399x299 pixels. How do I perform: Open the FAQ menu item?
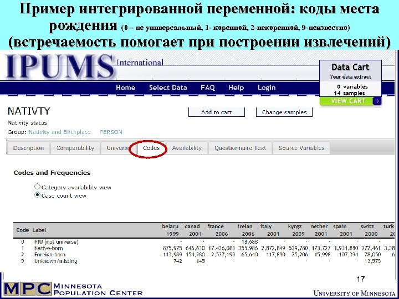[x=208, y=87]
